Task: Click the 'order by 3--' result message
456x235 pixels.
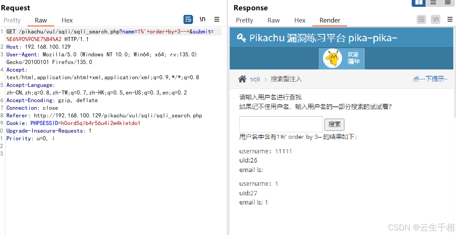Action: tap(298, 137)
